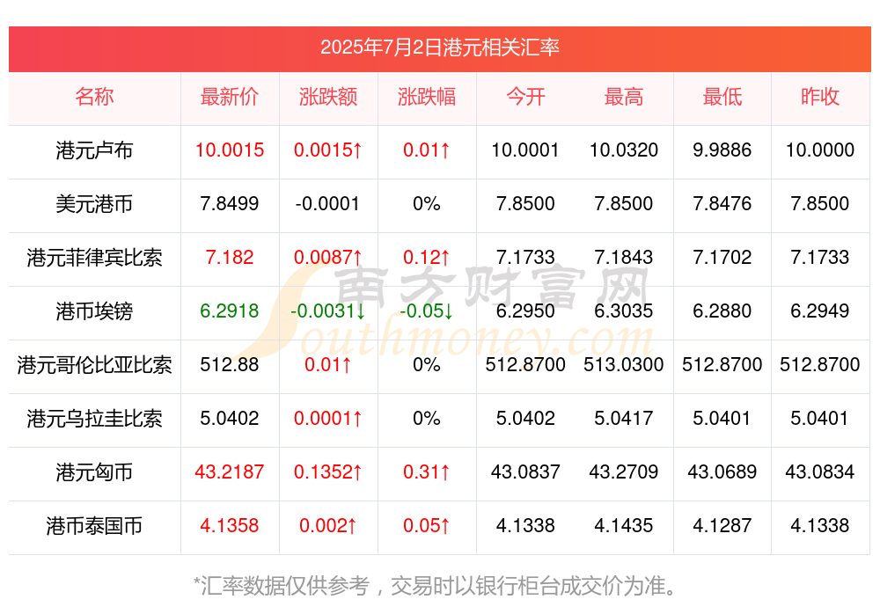Click latest price 6.2918

pyautogui.click(x=230, y=311)
